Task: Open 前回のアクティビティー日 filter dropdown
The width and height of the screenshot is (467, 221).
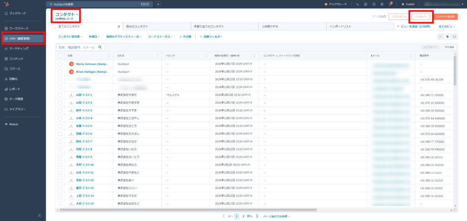Action: point(124,36)
